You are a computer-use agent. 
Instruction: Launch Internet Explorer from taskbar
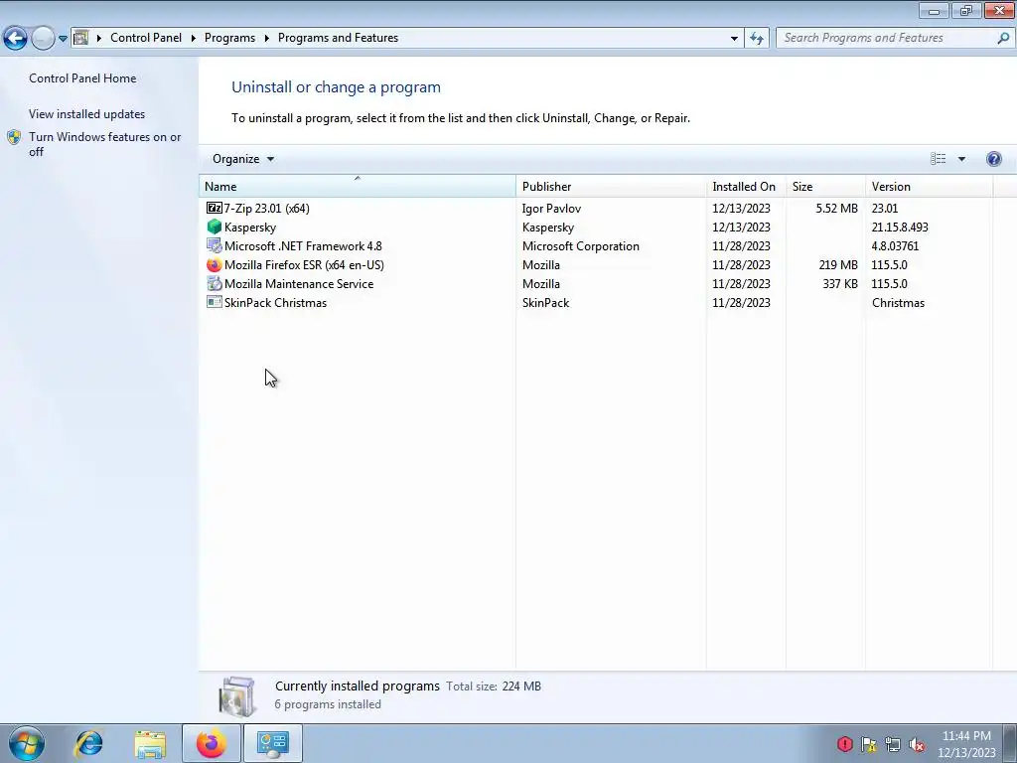coord(88,743)
